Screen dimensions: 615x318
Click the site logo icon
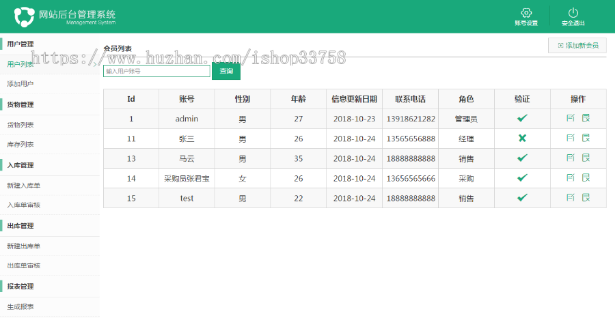click(x=25, y=16)
